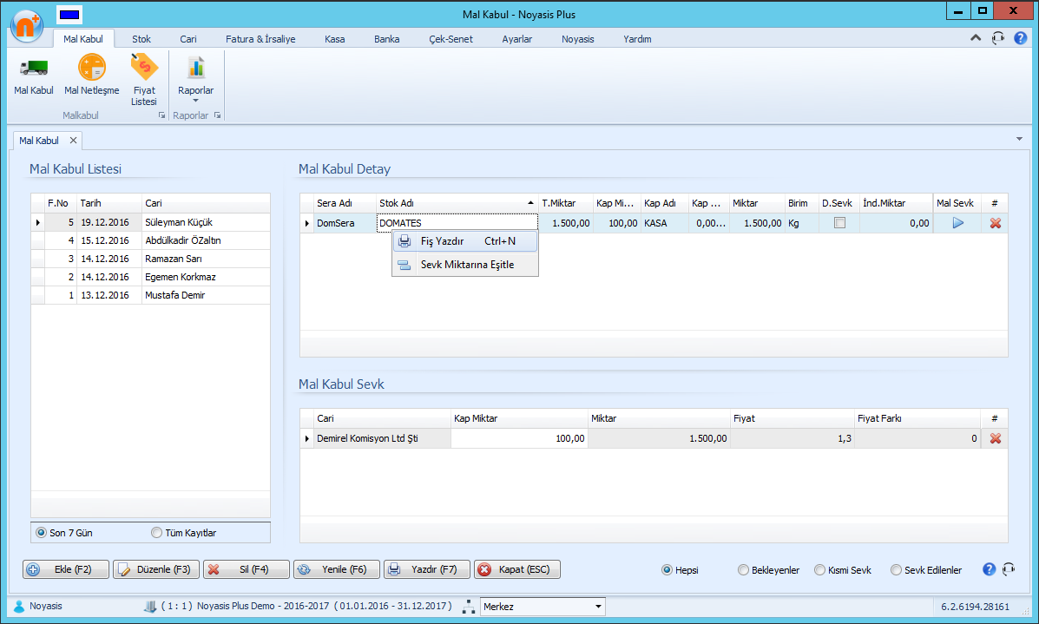
Task: Select the Kısmi Sevk radio button
Action: (819, 570)
